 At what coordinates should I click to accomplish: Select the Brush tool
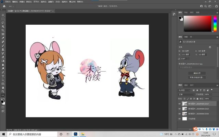coord(3,45)
